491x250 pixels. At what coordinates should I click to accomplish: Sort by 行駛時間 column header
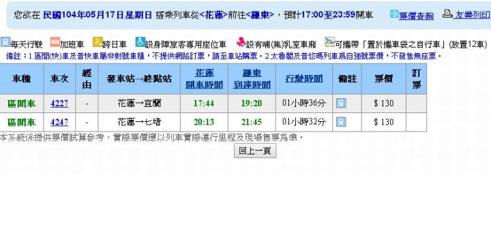click(304, 78)
